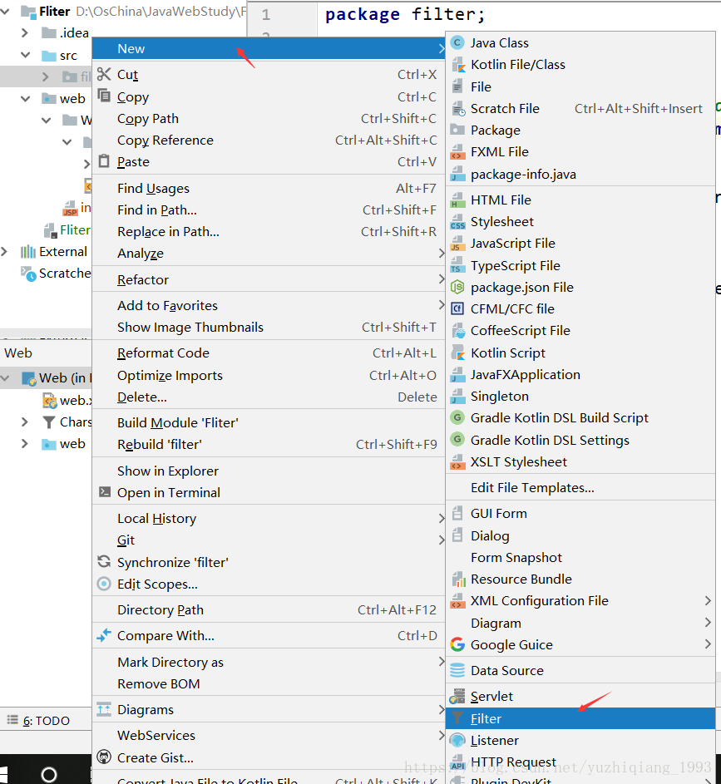Select the web folder in project tree
The width and height of the screenshot is (721, 784).
pyautogui.click(x=72, y=99)
